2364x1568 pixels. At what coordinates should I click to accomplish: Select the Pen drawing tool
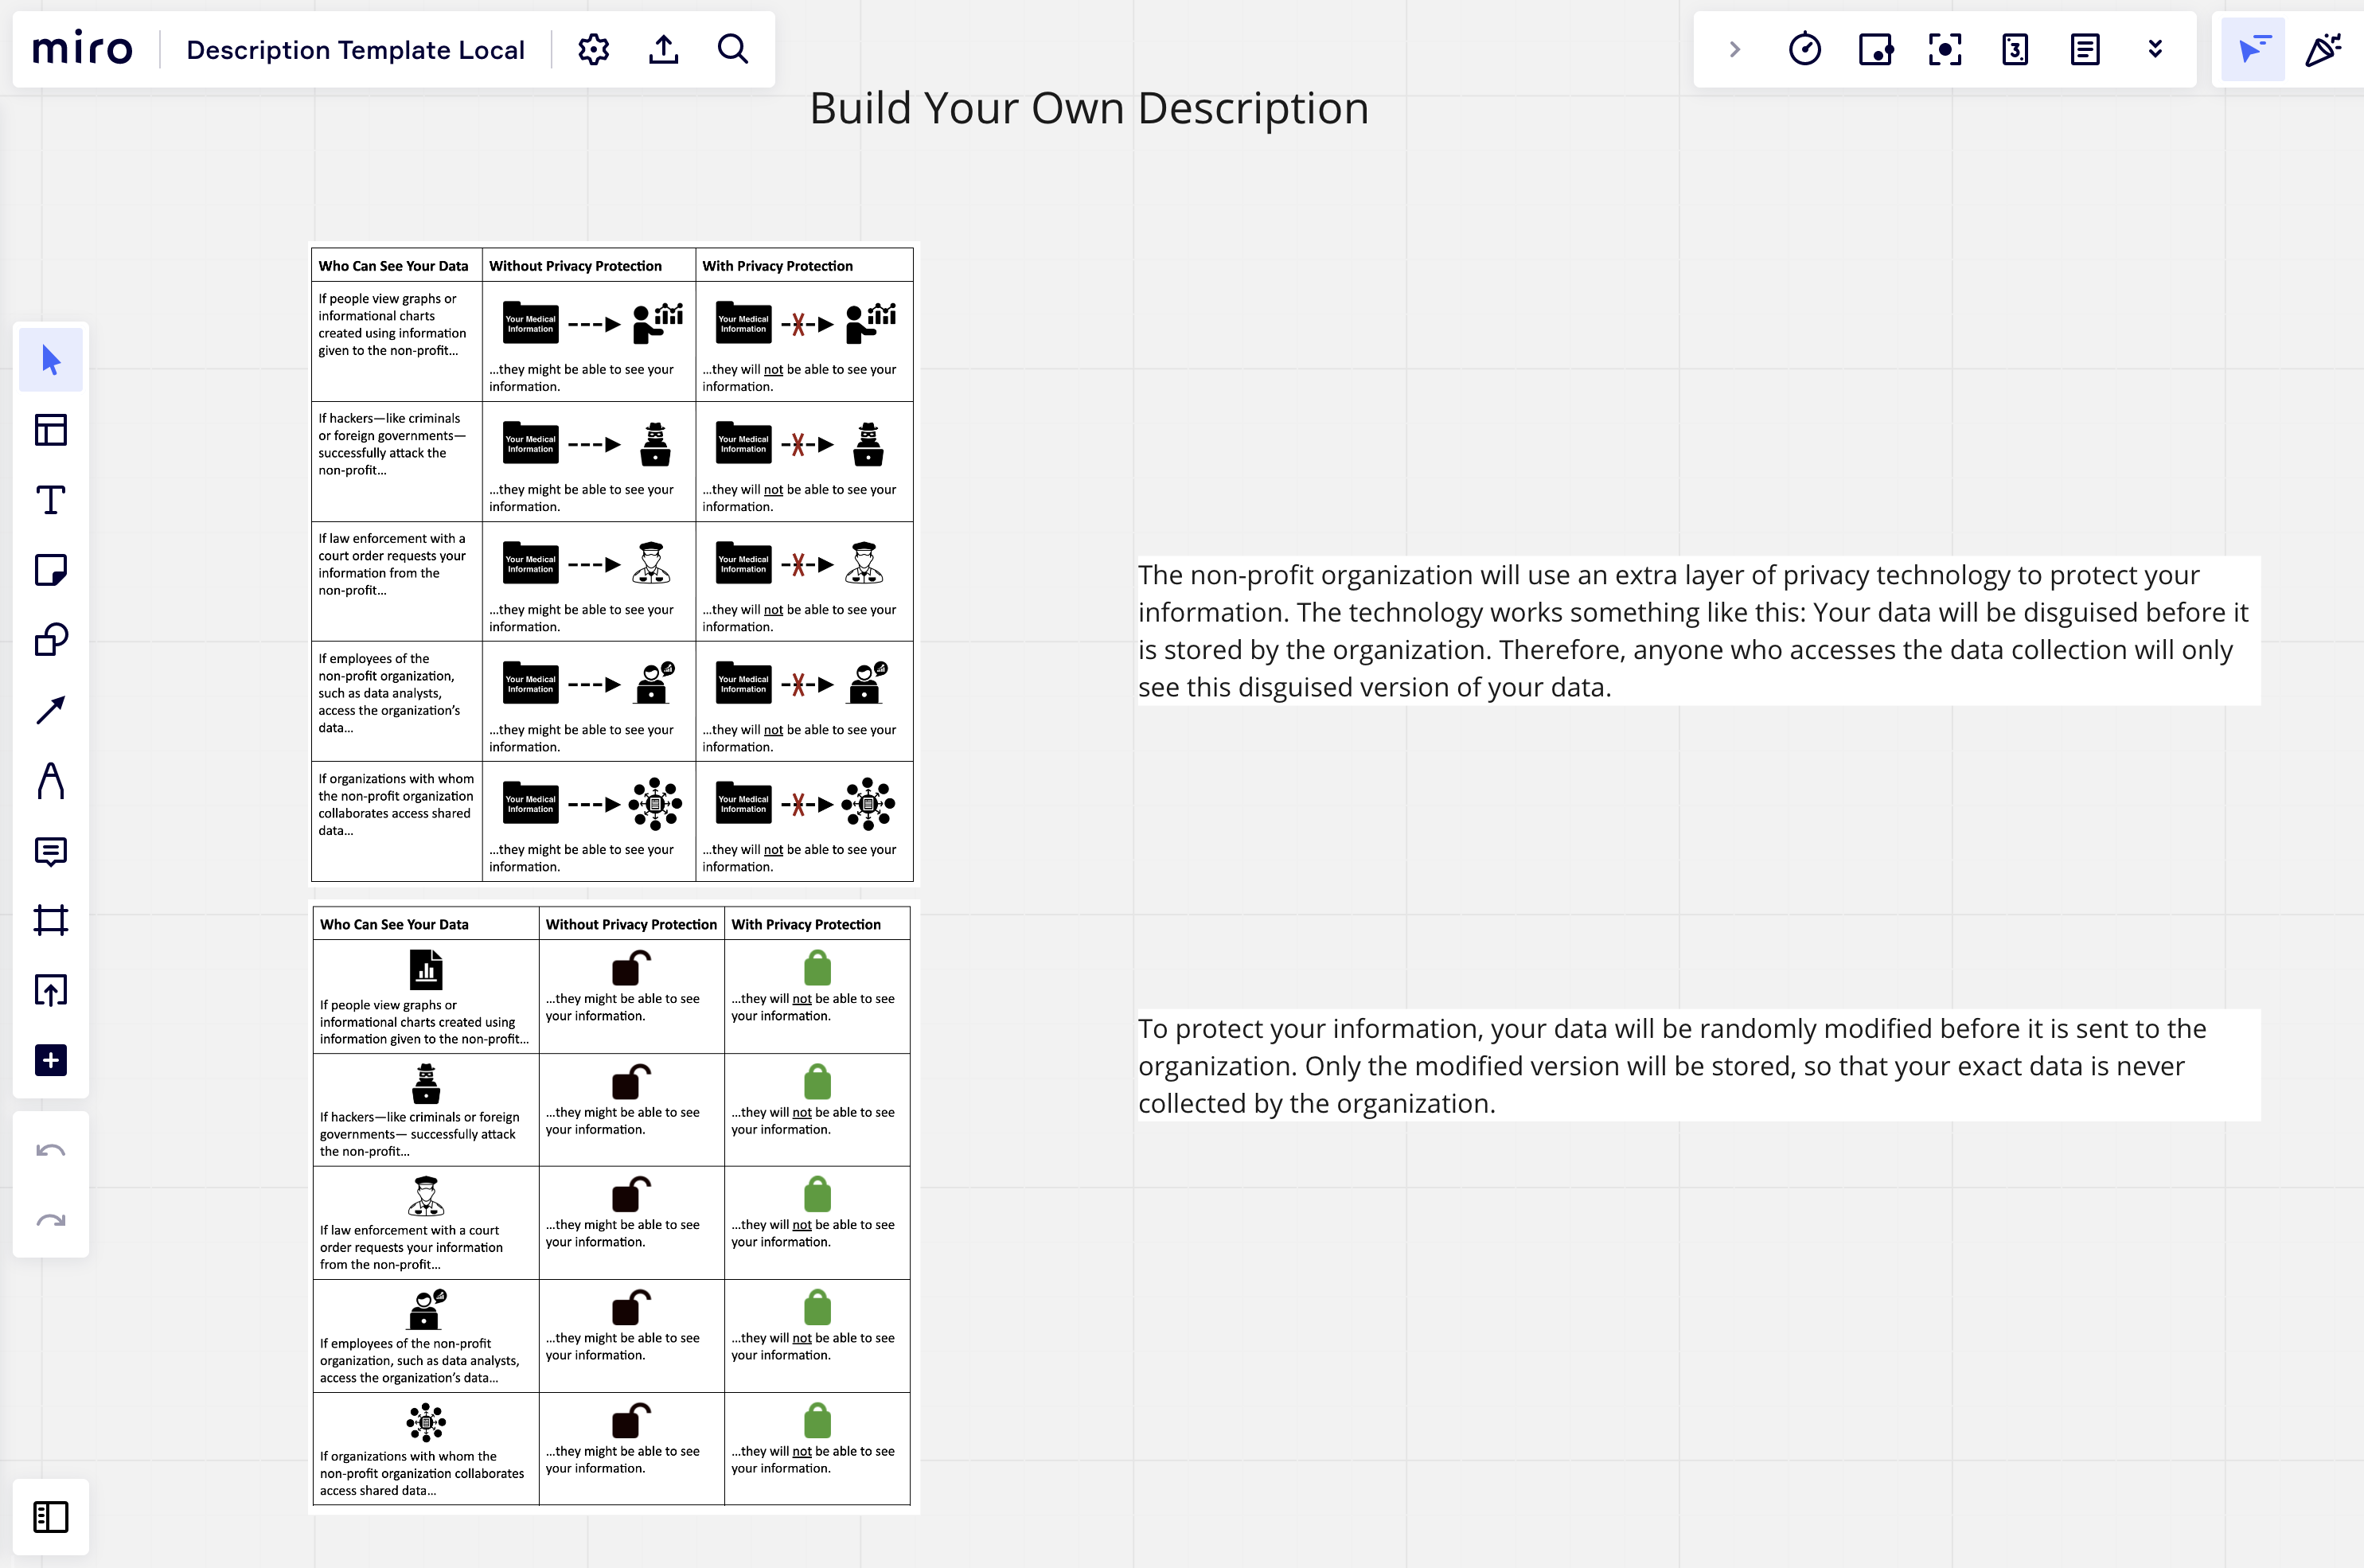coord(51,781)
